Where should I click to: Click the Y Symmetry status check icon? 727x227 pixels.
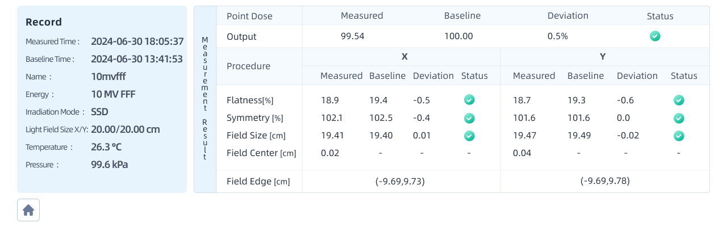coord(679,118)
